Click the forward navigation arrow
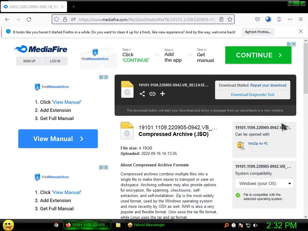Image resolution: width=308 pixels, height=231 pixels. 18,20
